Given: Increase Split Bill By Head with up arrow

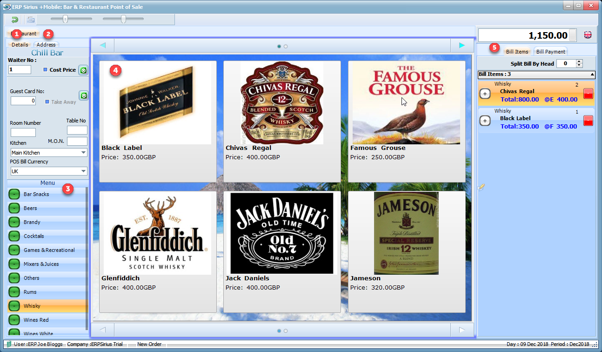Looking at the screenshot, I should (579, 61).
